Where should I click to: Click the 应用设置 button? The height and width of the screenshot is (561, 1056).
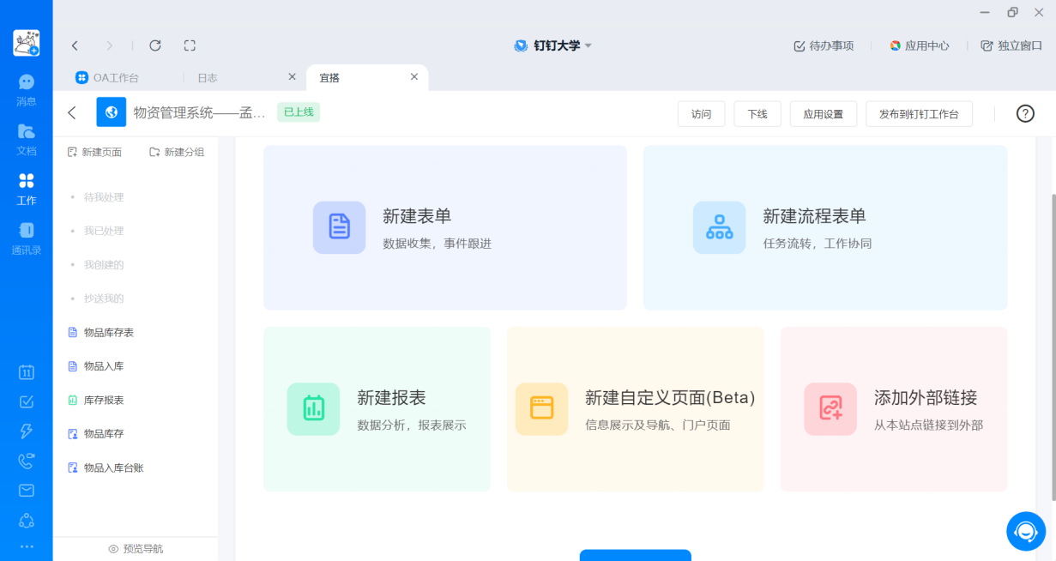tap(823, 114)
